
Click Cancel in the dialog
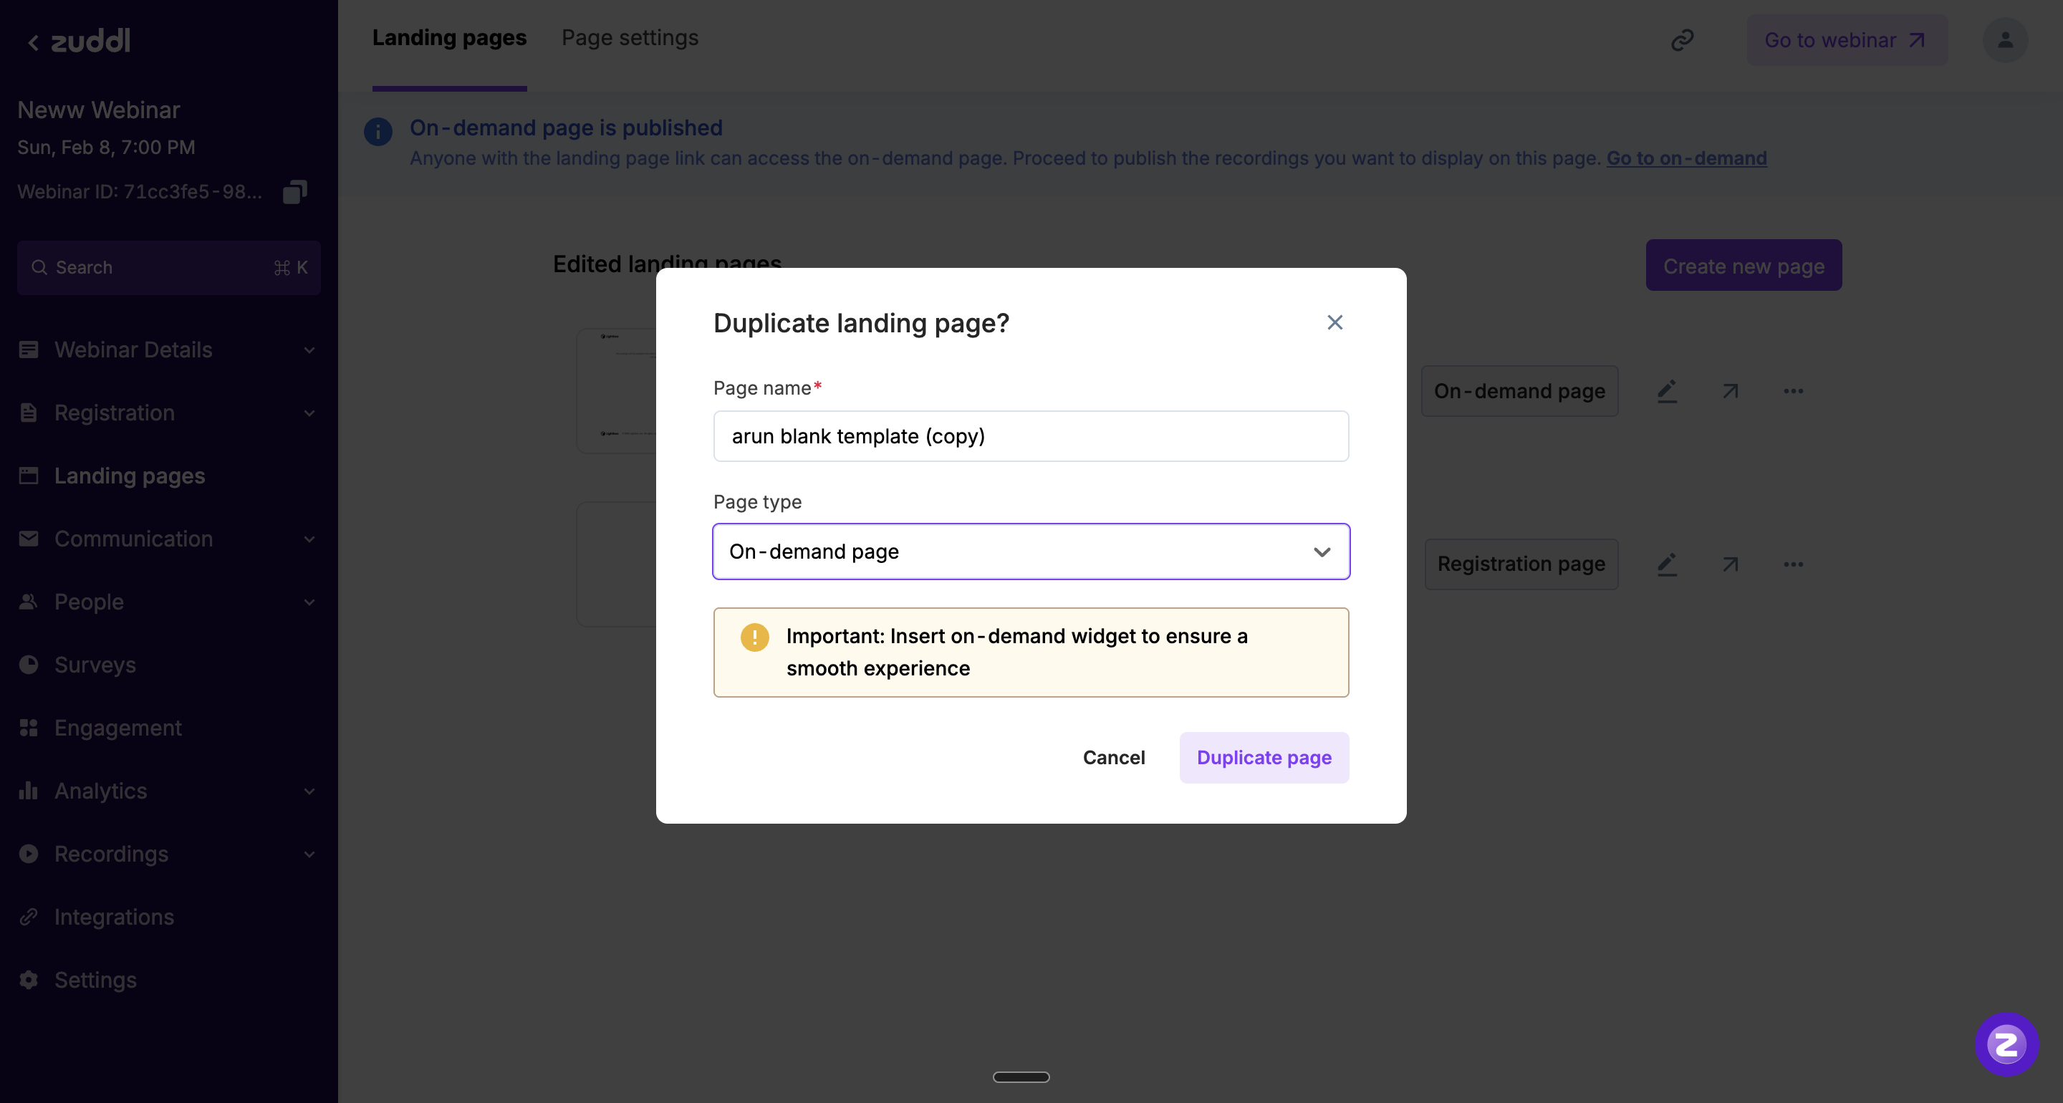pos(1113,758)
